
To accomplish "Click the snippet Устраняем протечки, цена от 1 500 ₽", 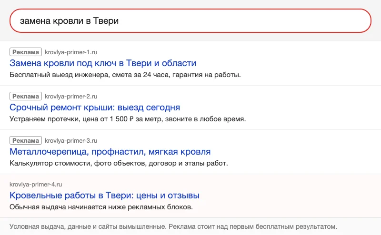I will [x=128, y=119].
